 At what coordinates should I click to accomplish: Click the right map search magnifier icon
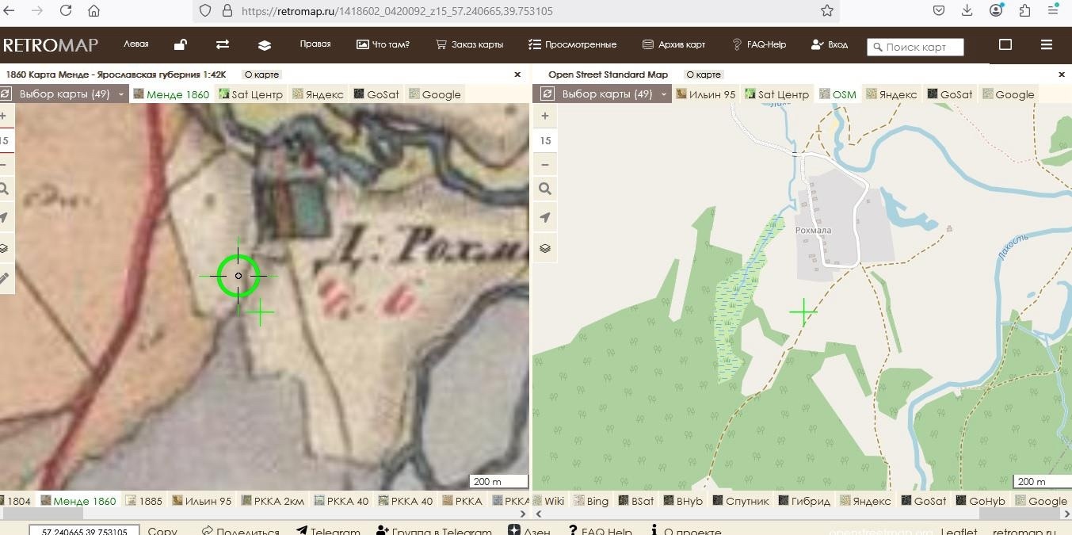[x=545, y=189]
